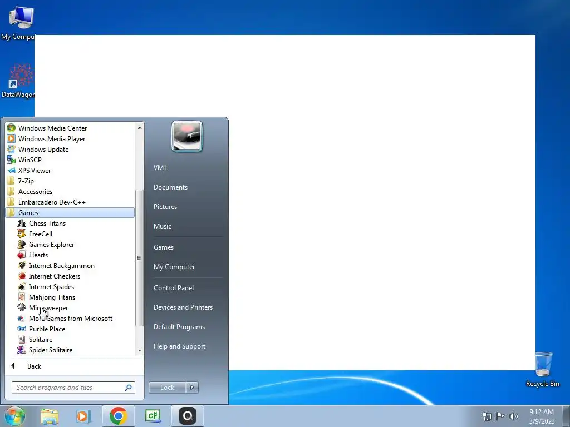570x427 pixels.
Task: Open File Explorer from the taskbar
Action: (50, 416)
